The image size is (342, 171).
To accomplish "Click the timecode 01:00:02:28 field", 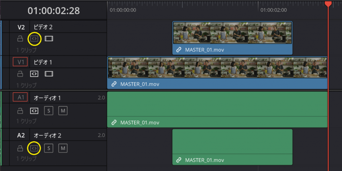I will pyautogui.click(x=54, y=11).
